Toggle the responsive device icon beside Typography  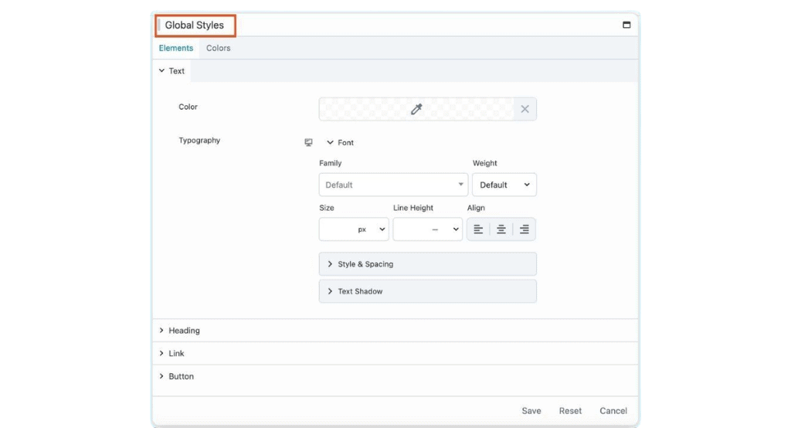(x=308, y=142)
